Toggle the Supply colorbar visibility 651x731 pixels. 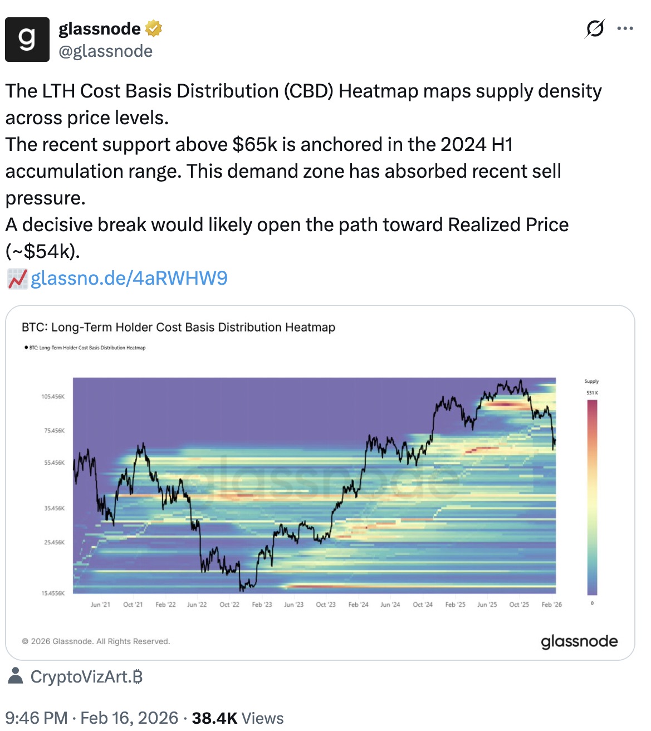(x=591, y=381)
